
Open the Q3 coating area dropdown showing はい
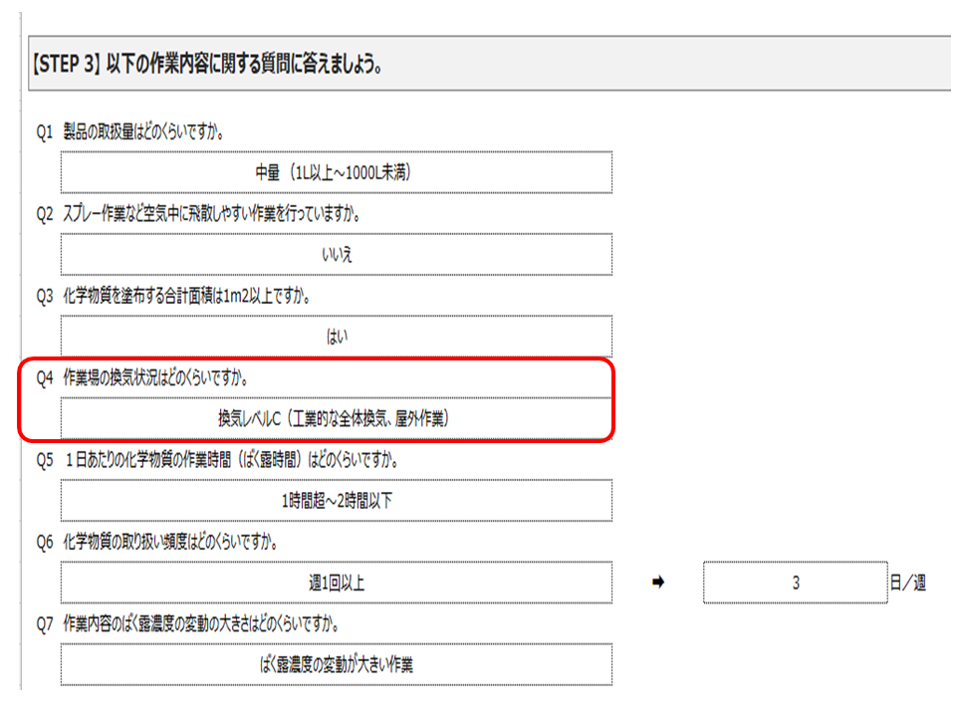[336, 337]
